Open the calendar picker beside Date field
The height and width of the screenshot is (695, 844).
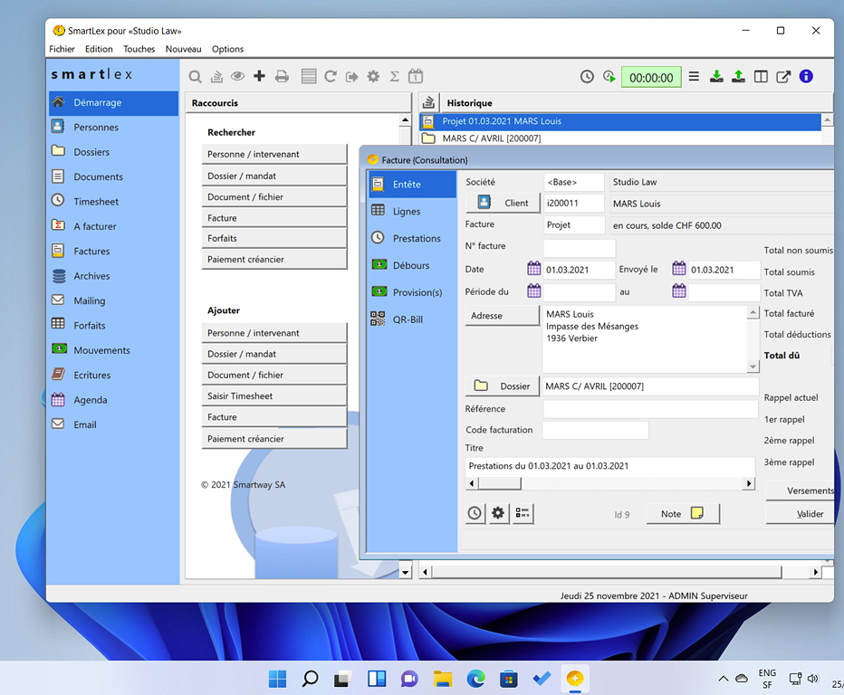click(534, 270)
